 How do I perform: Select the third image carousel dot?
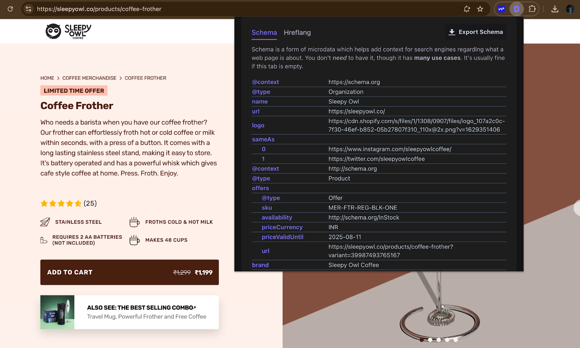[x=439, y=340]
